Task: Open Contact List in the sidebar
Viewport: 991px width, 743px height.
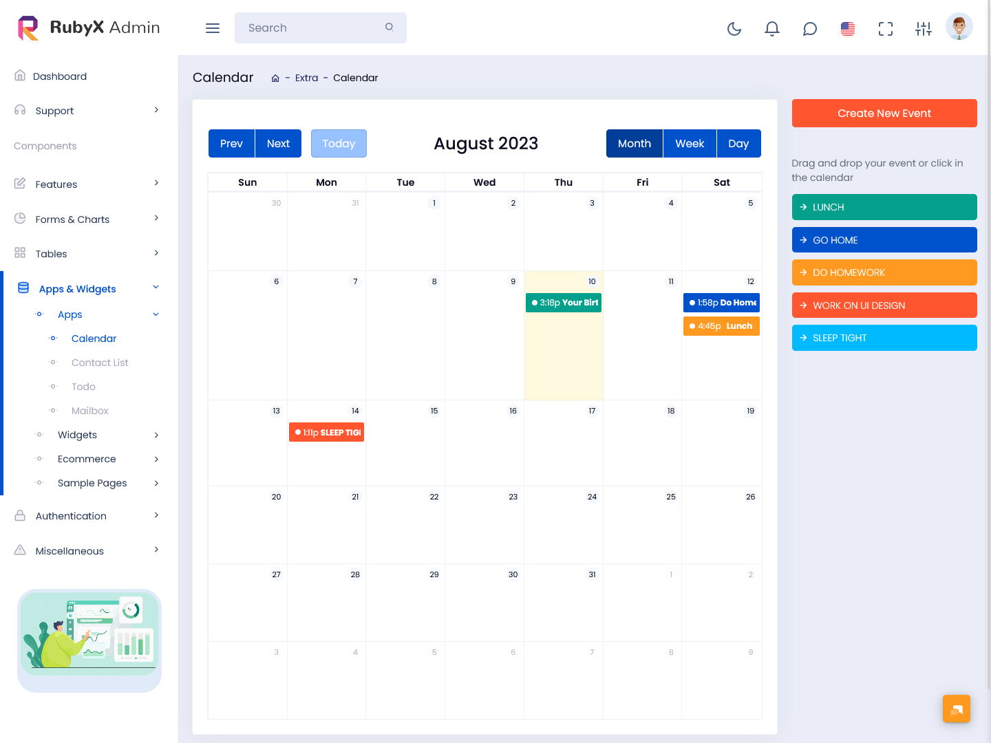Action: [x=100, y=363]
